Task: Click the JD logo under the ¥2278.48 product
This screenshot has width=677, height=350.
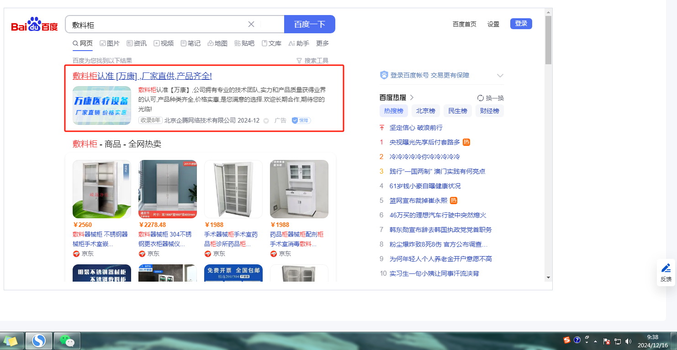Action: (x=142, y=253)
